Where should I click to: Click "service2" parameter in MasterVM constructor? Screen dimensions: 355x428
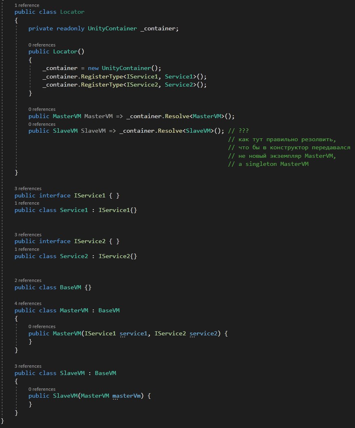click(203, 334)
